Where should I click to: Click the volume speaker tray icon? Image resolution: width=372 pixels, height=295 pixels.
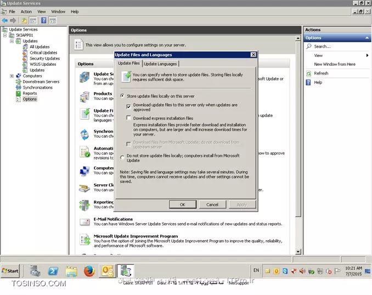(x=302, y=271)
